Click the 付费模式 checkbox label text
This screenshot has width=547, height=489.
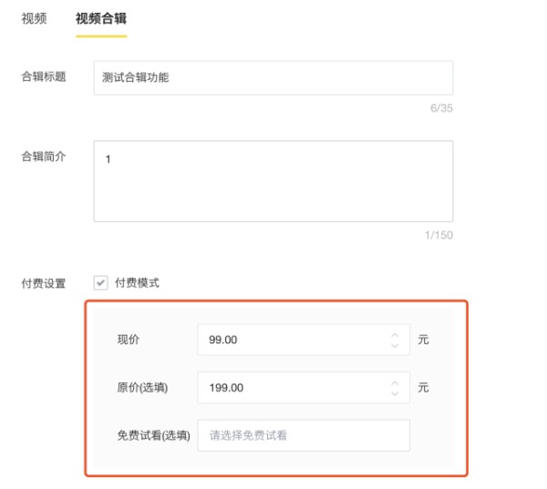coord(137,283)
